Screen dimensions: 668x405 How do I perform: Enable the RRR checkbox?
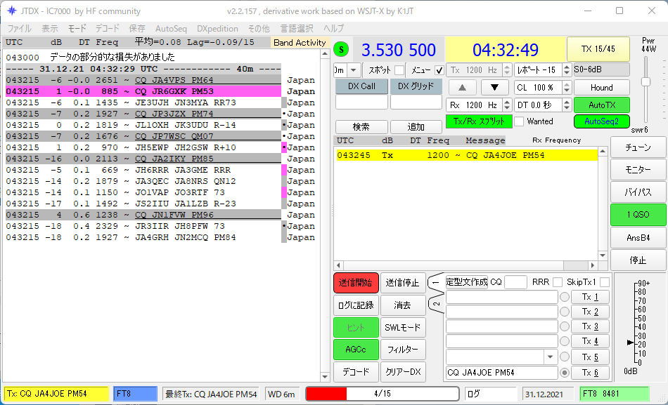pos(557,282)
